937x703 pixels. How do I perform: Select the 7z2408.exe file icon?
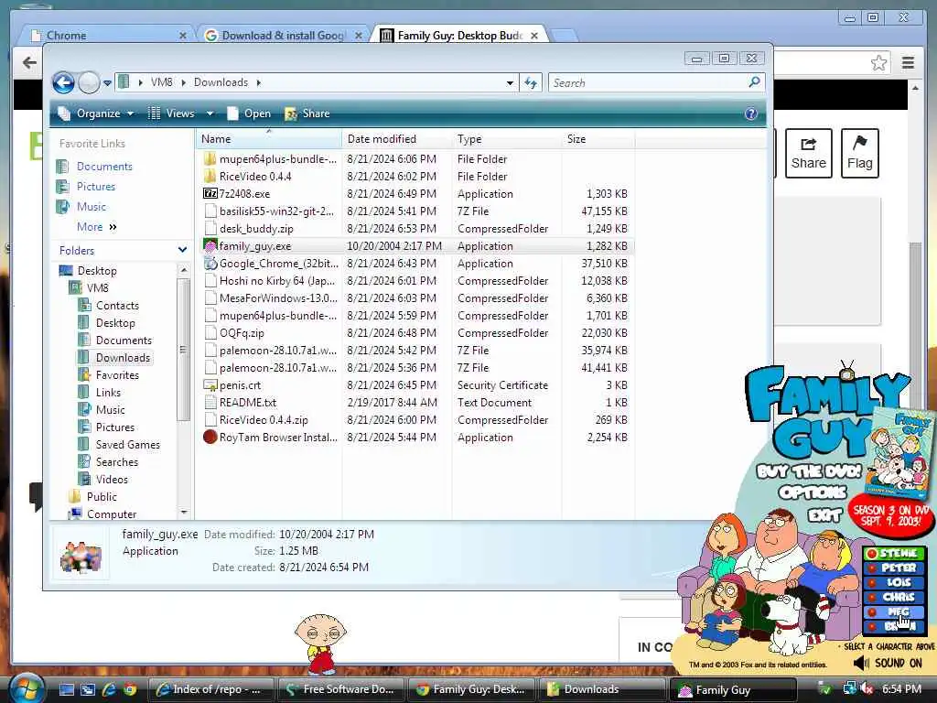[210, 194]
